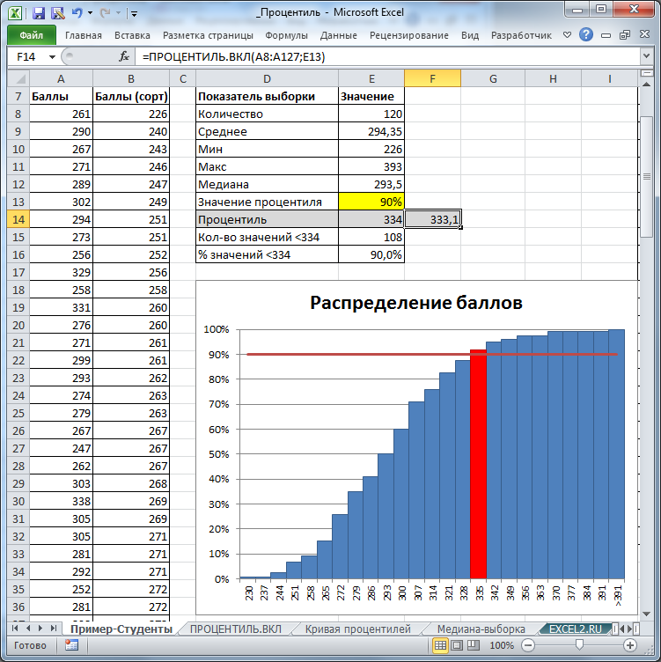Open the Undo history dropdown arrow
661x662 pixels.
pos(90,13)
